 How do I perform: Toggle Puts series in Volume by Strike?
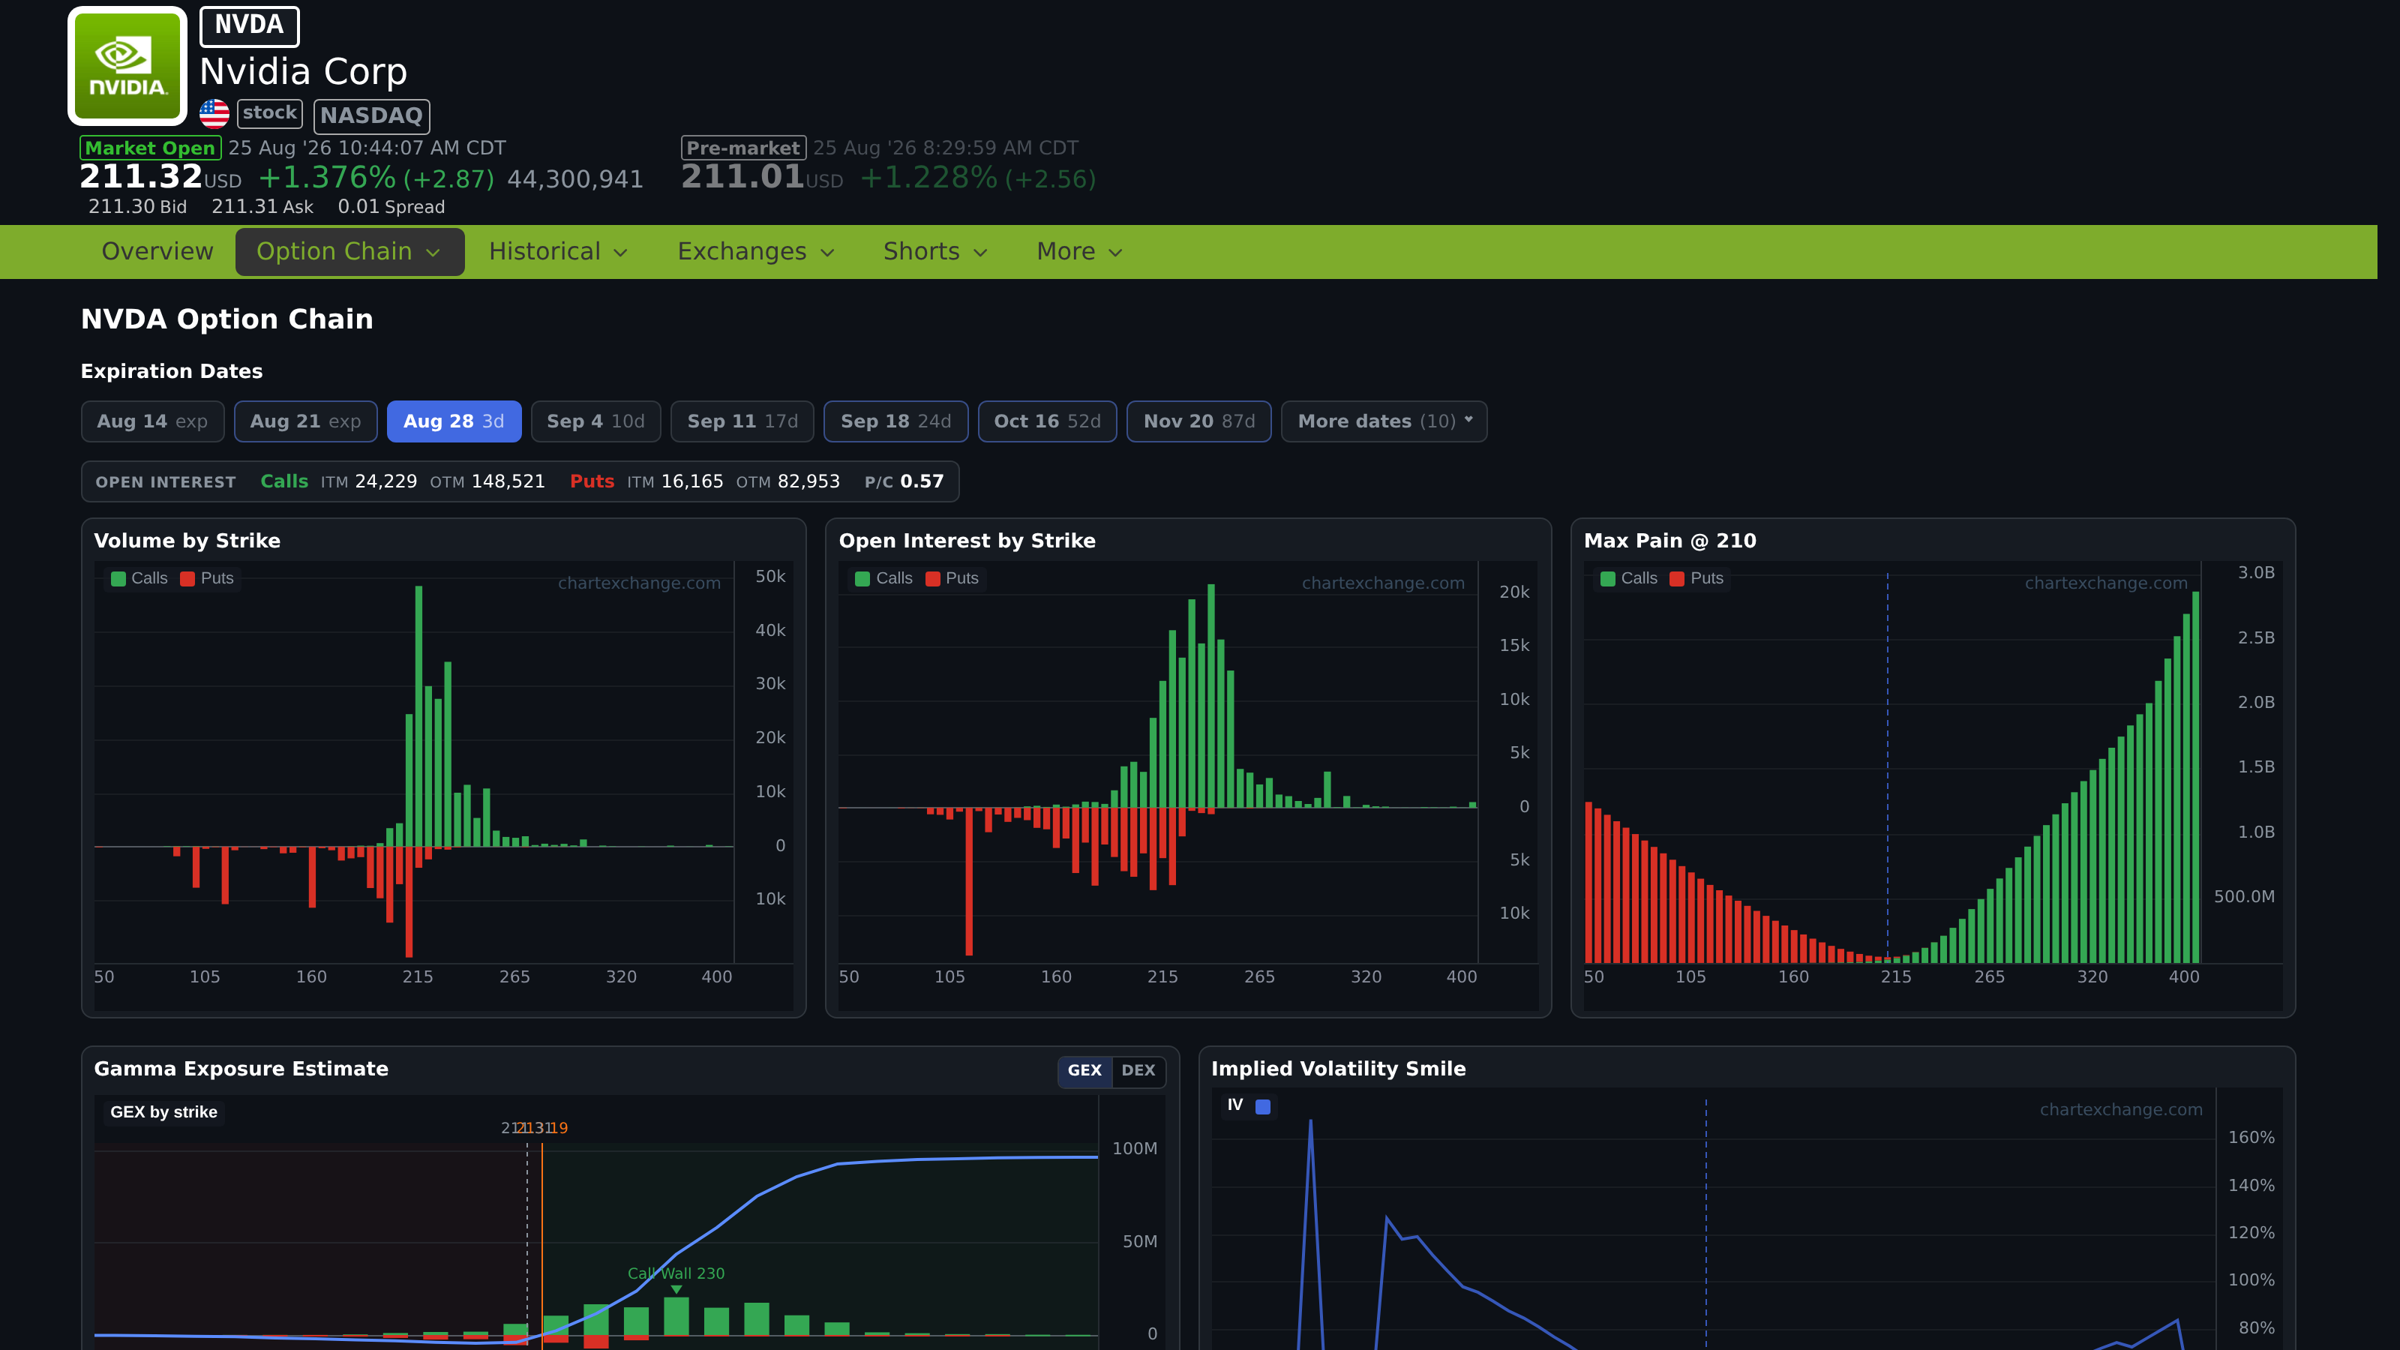pyautogui.click(x=207, y=578)
